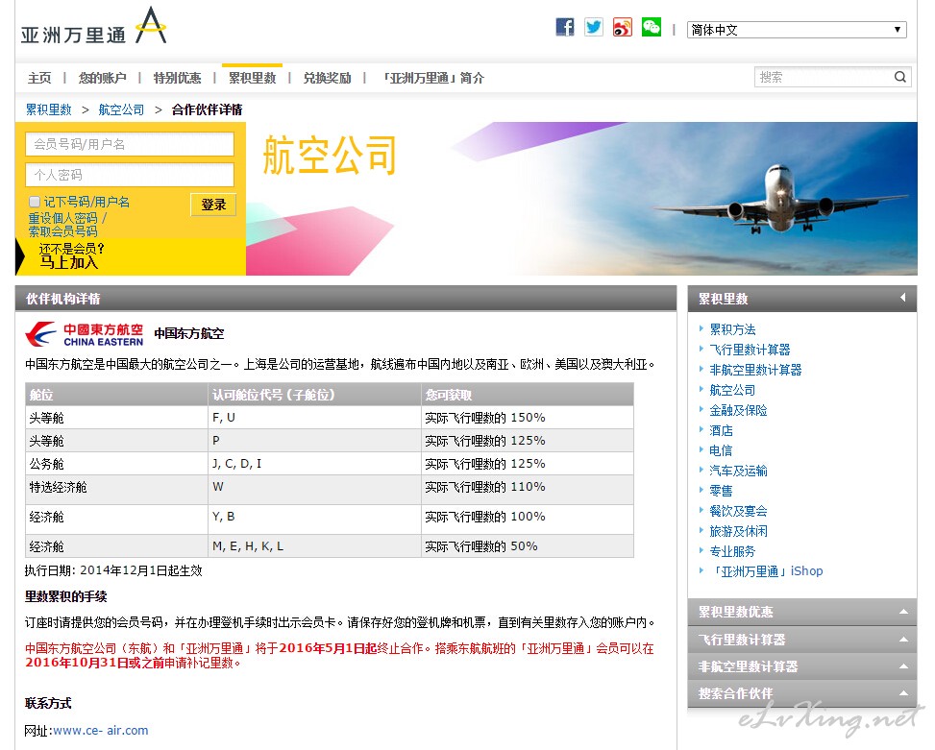Image resolution: width=935 pixels, height=750 pixels.
Task: Open the 累积方法 sidebar link
Action: (732, 329)
